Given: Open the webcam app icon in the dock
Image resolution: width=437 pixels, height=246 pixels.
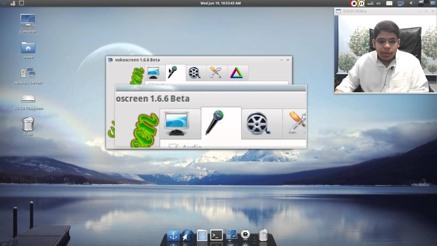Looking at the screenshot, I should click(x=245, y=234).
